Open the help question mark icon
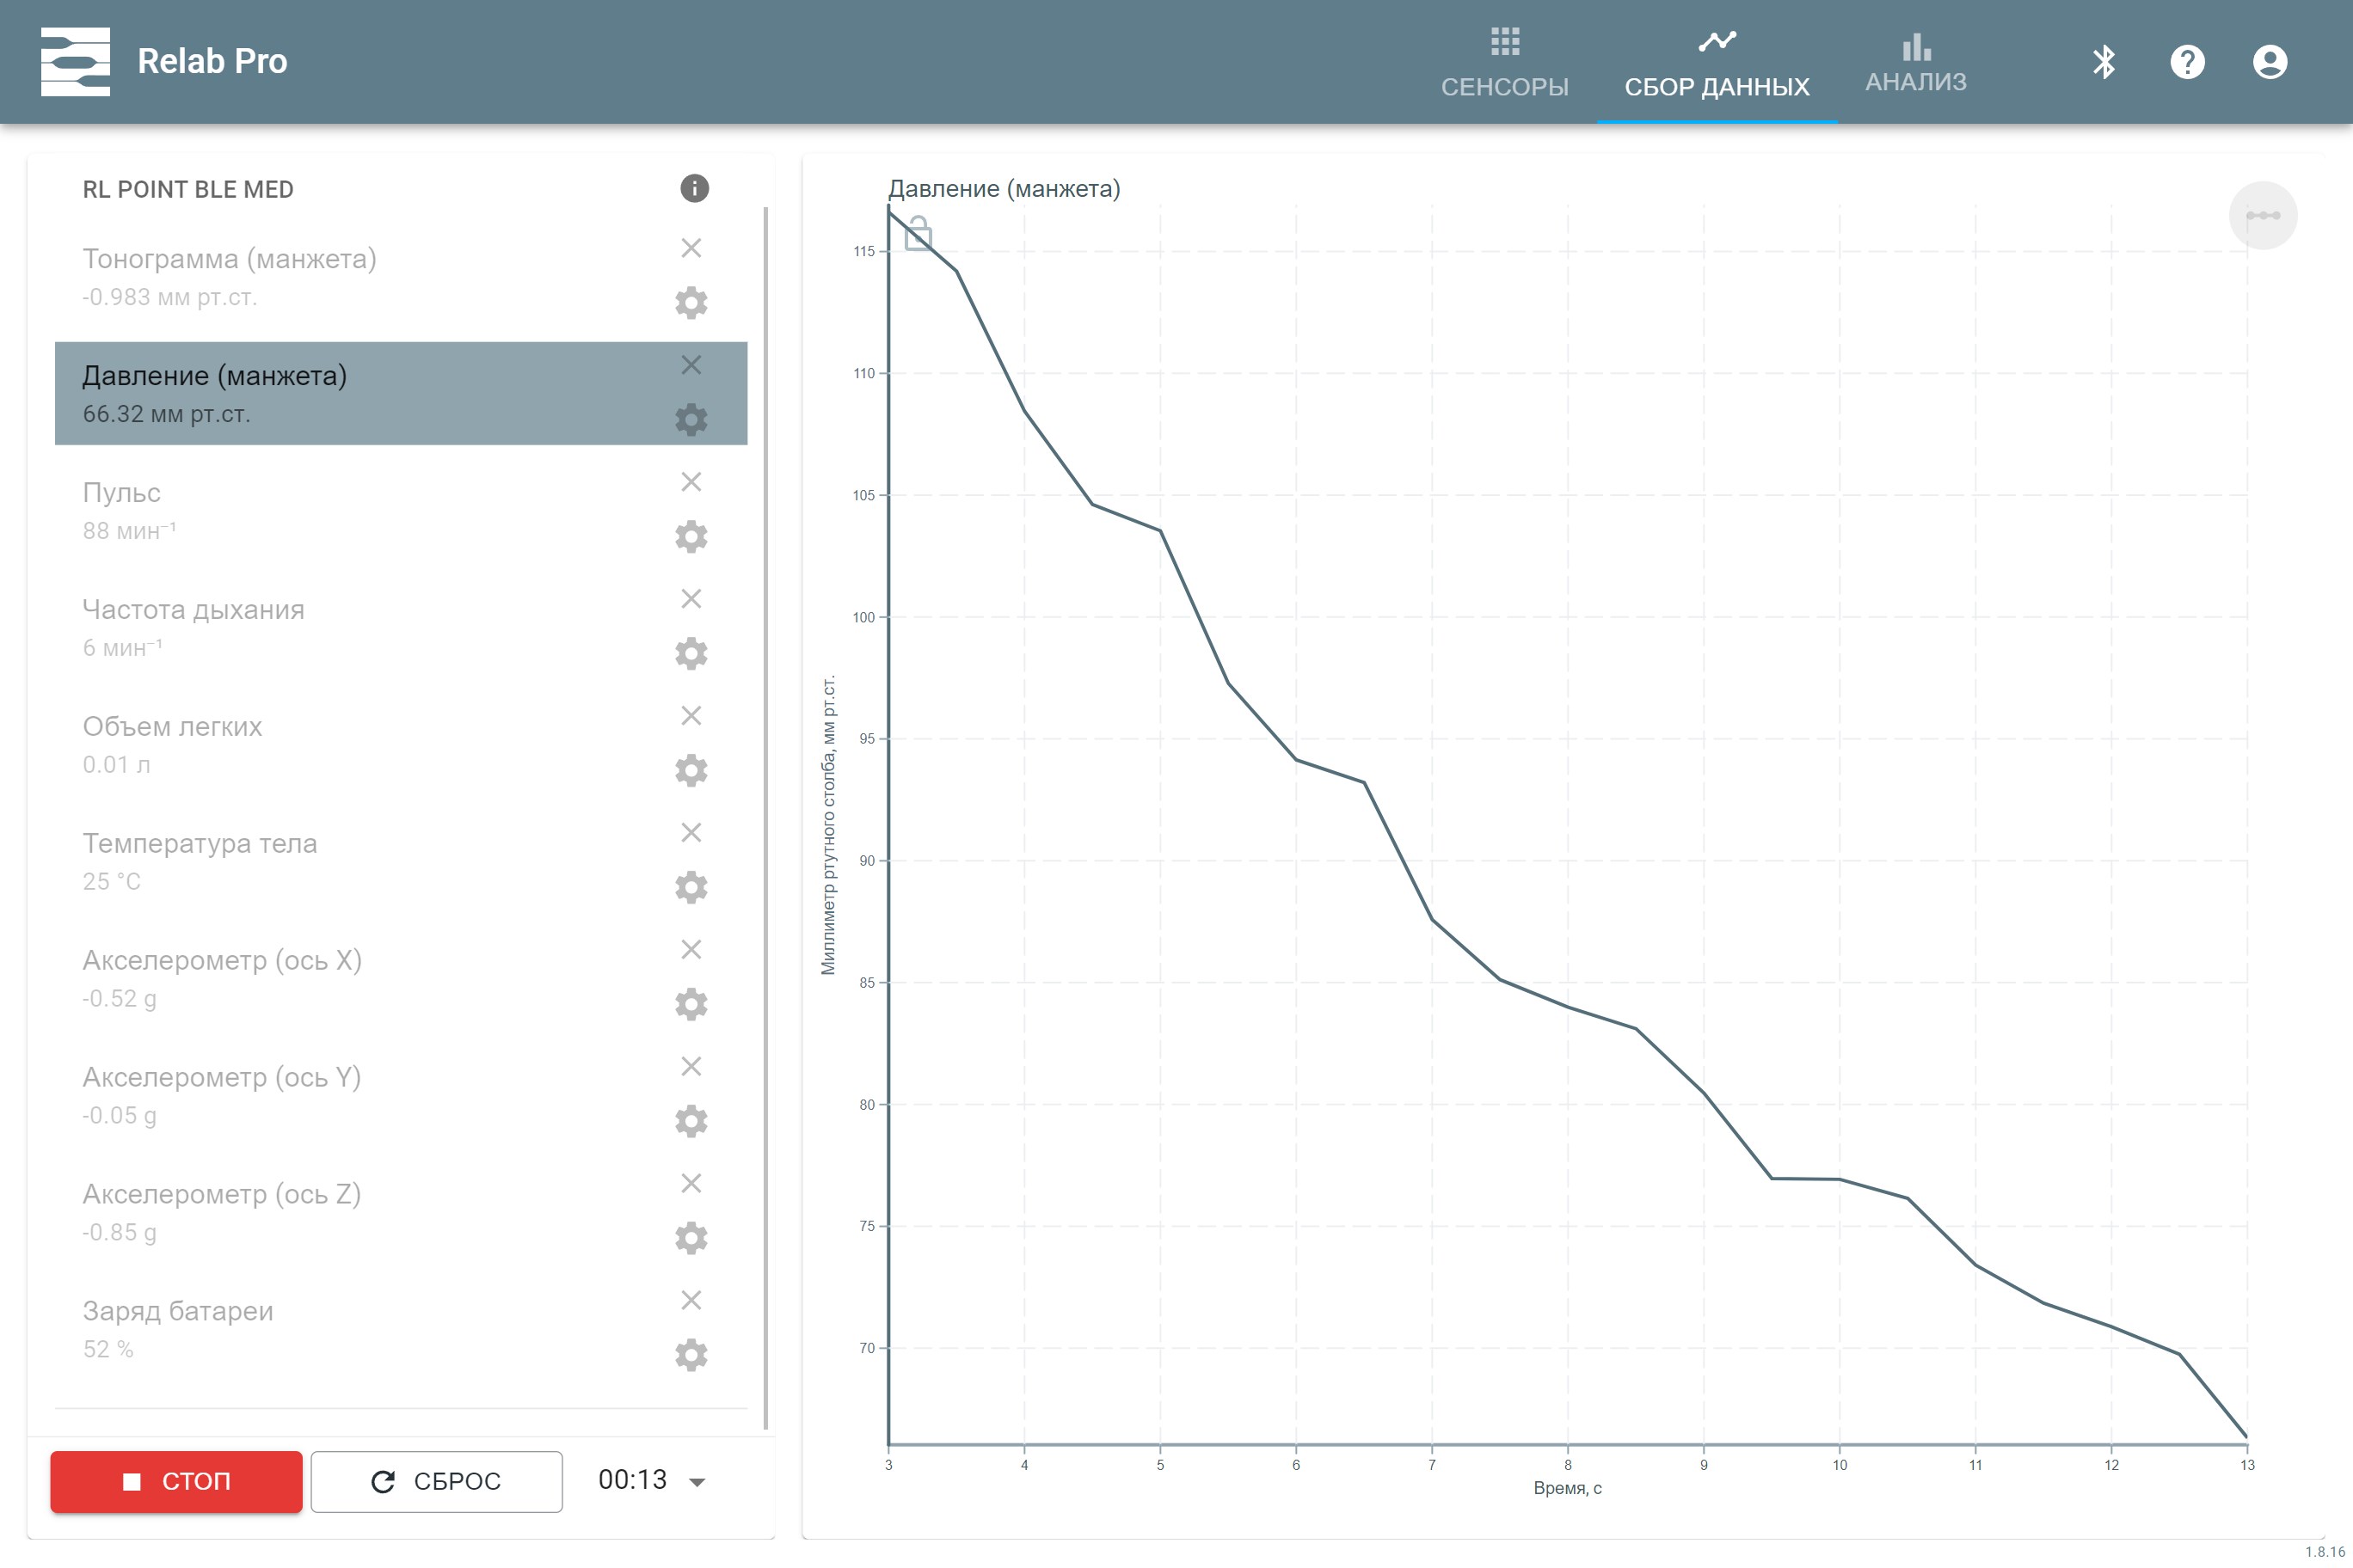The width and height of the screenshot is (2353, 1568). coord(2187,62)
